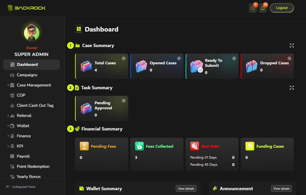
Task: Click the Logout button
Action: tap(282, 8)
